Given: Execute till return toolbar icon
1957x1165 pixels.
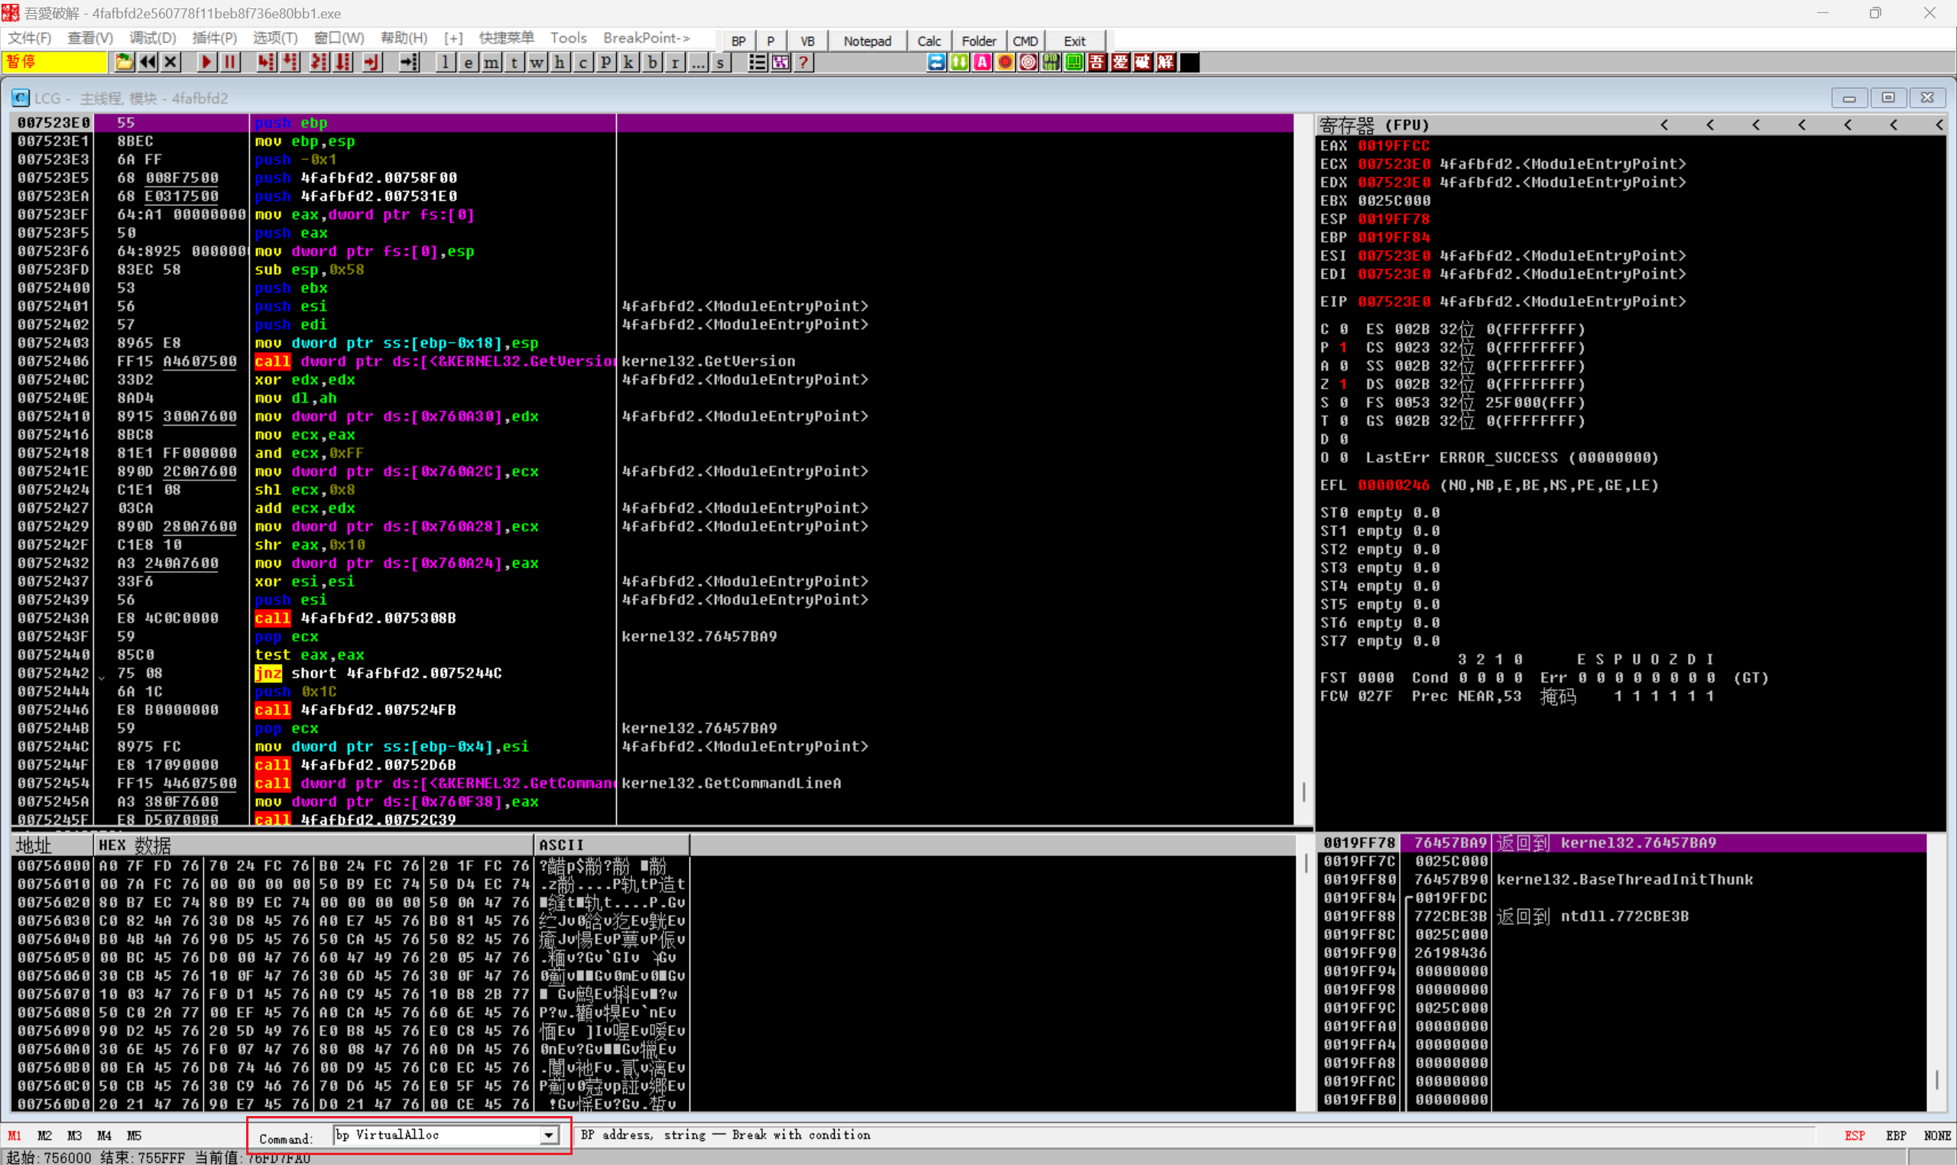Looking at the screenshot, I should tap(372, 62).
